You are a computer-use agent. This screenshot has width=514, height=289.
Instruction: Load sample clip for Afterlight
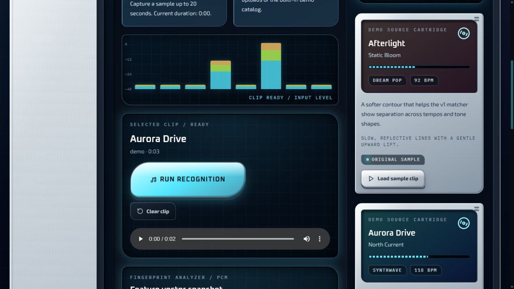click(393, 178)
